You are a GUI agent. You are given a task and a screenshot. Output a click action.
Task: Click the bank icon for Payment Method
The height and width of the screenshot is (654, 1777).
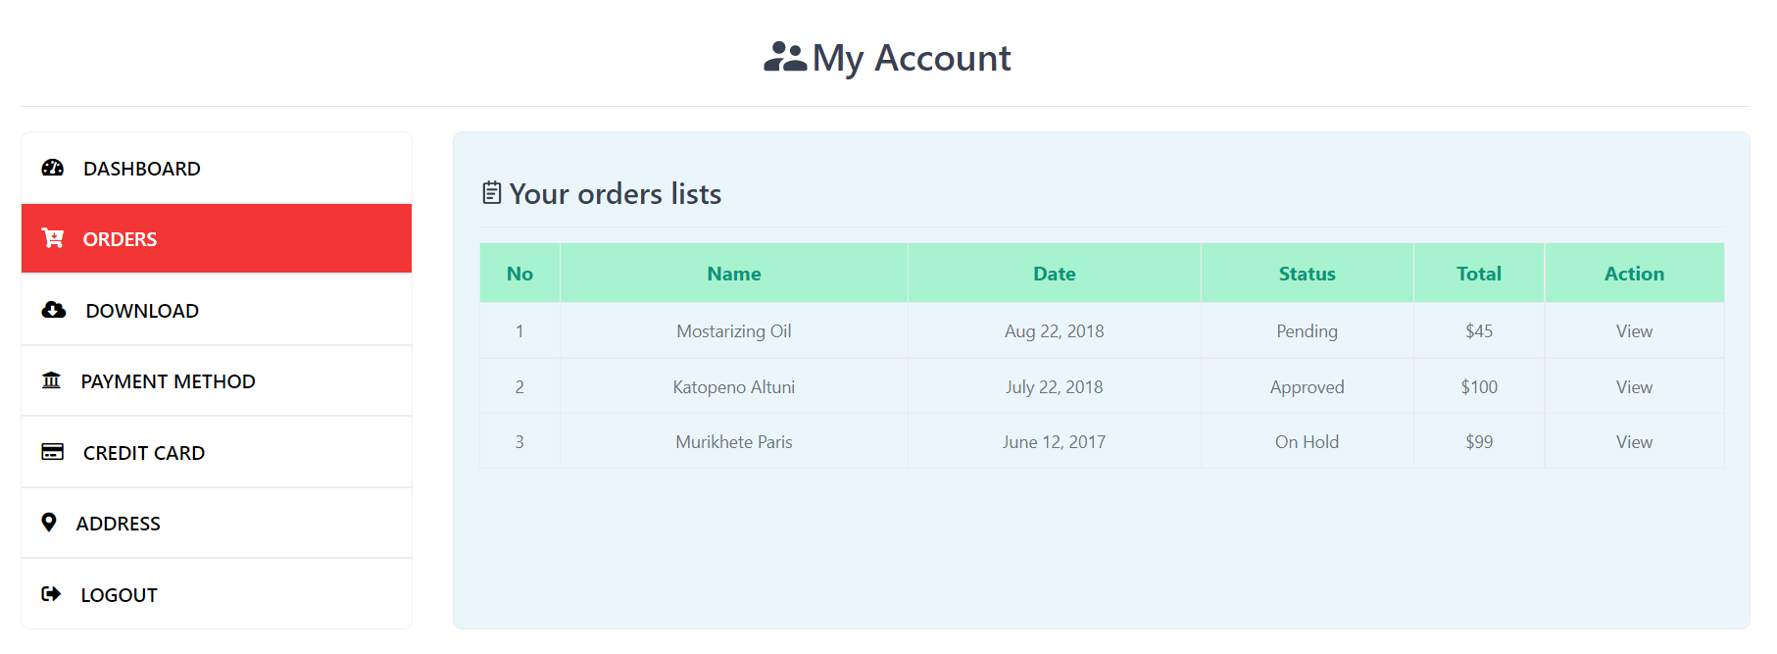coord(51,380)
